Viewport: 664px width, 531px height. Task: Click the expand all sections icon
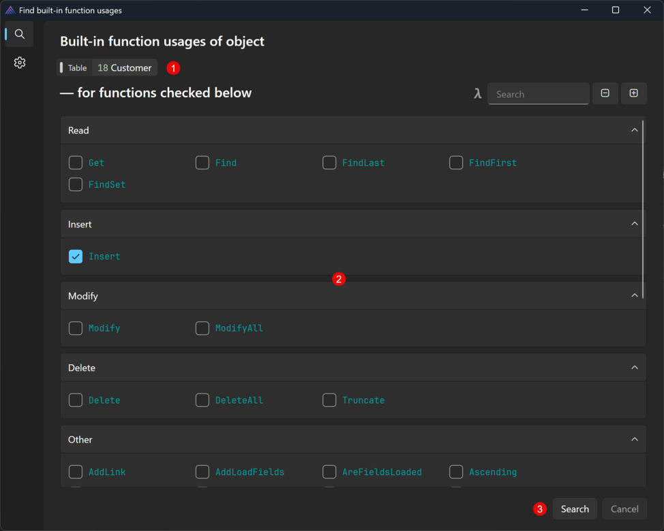coord(633,93)
